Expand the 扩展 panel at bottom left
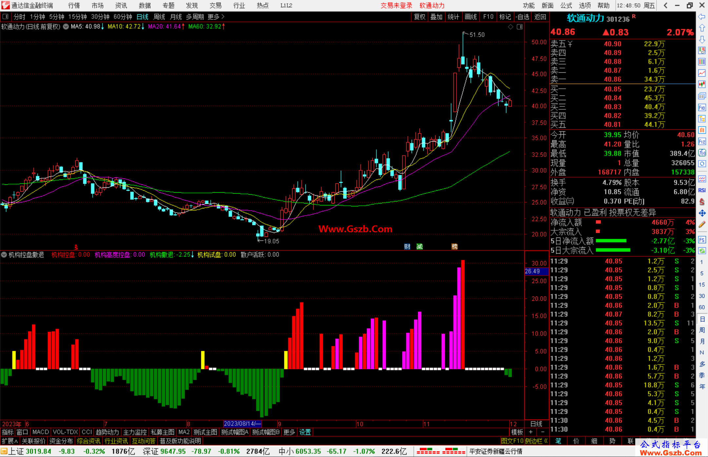The image size is (708, 457). pos(10,441)
